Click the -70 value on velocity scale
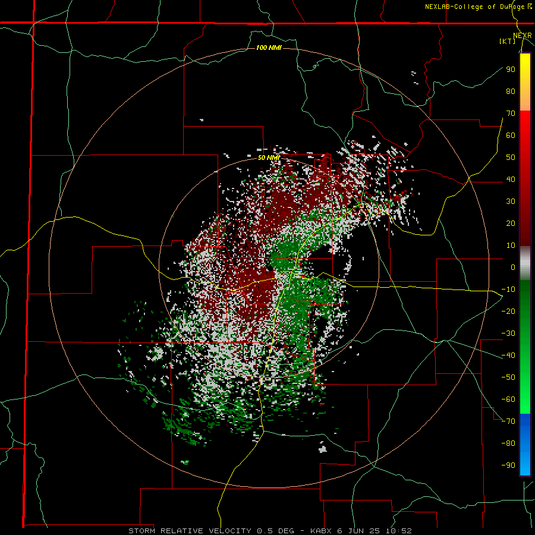 (508, 421)
